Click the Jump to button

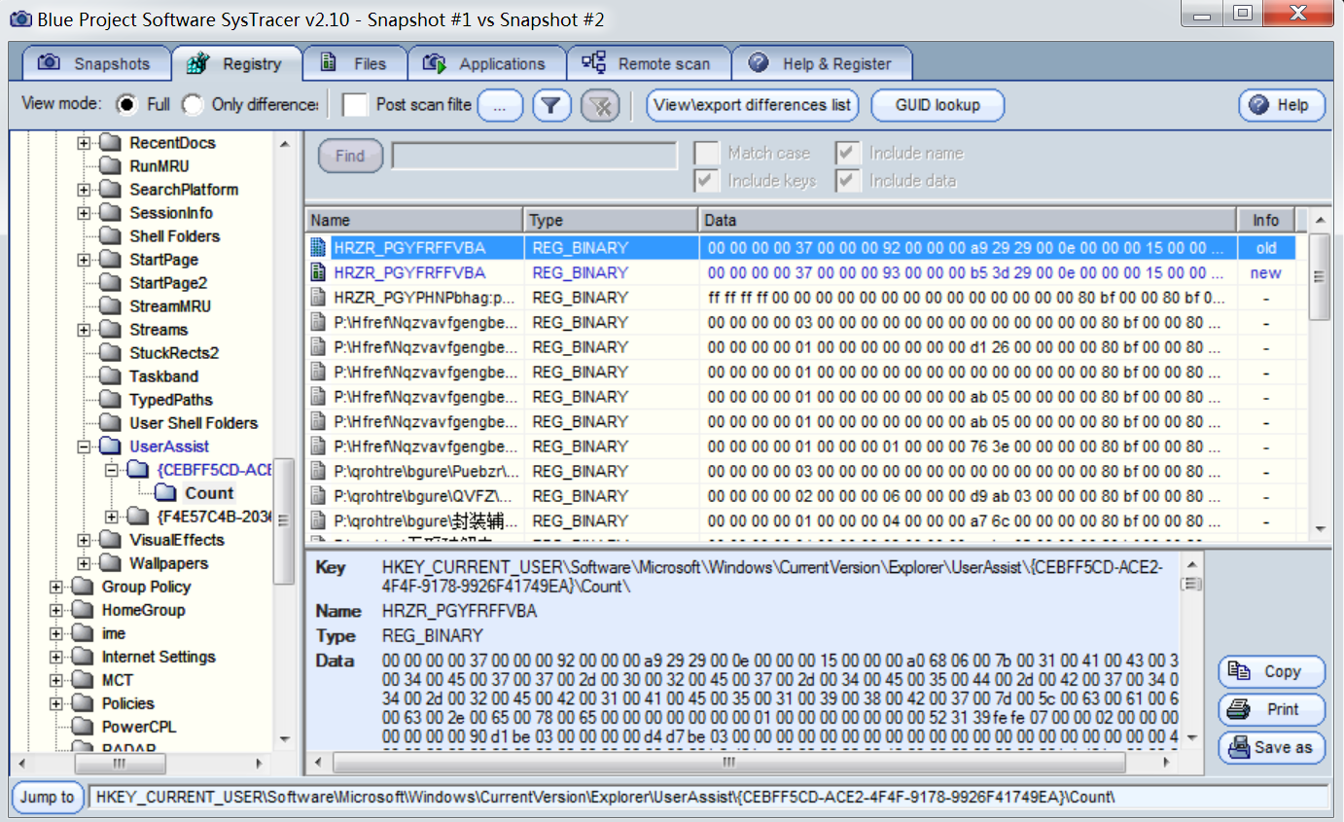tap(47, 797)
